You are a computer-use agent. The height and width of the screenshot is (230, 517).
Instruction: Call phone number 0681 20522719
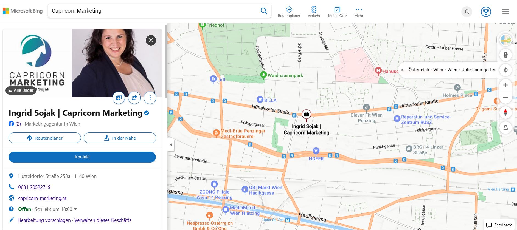[x=34, y=187]
